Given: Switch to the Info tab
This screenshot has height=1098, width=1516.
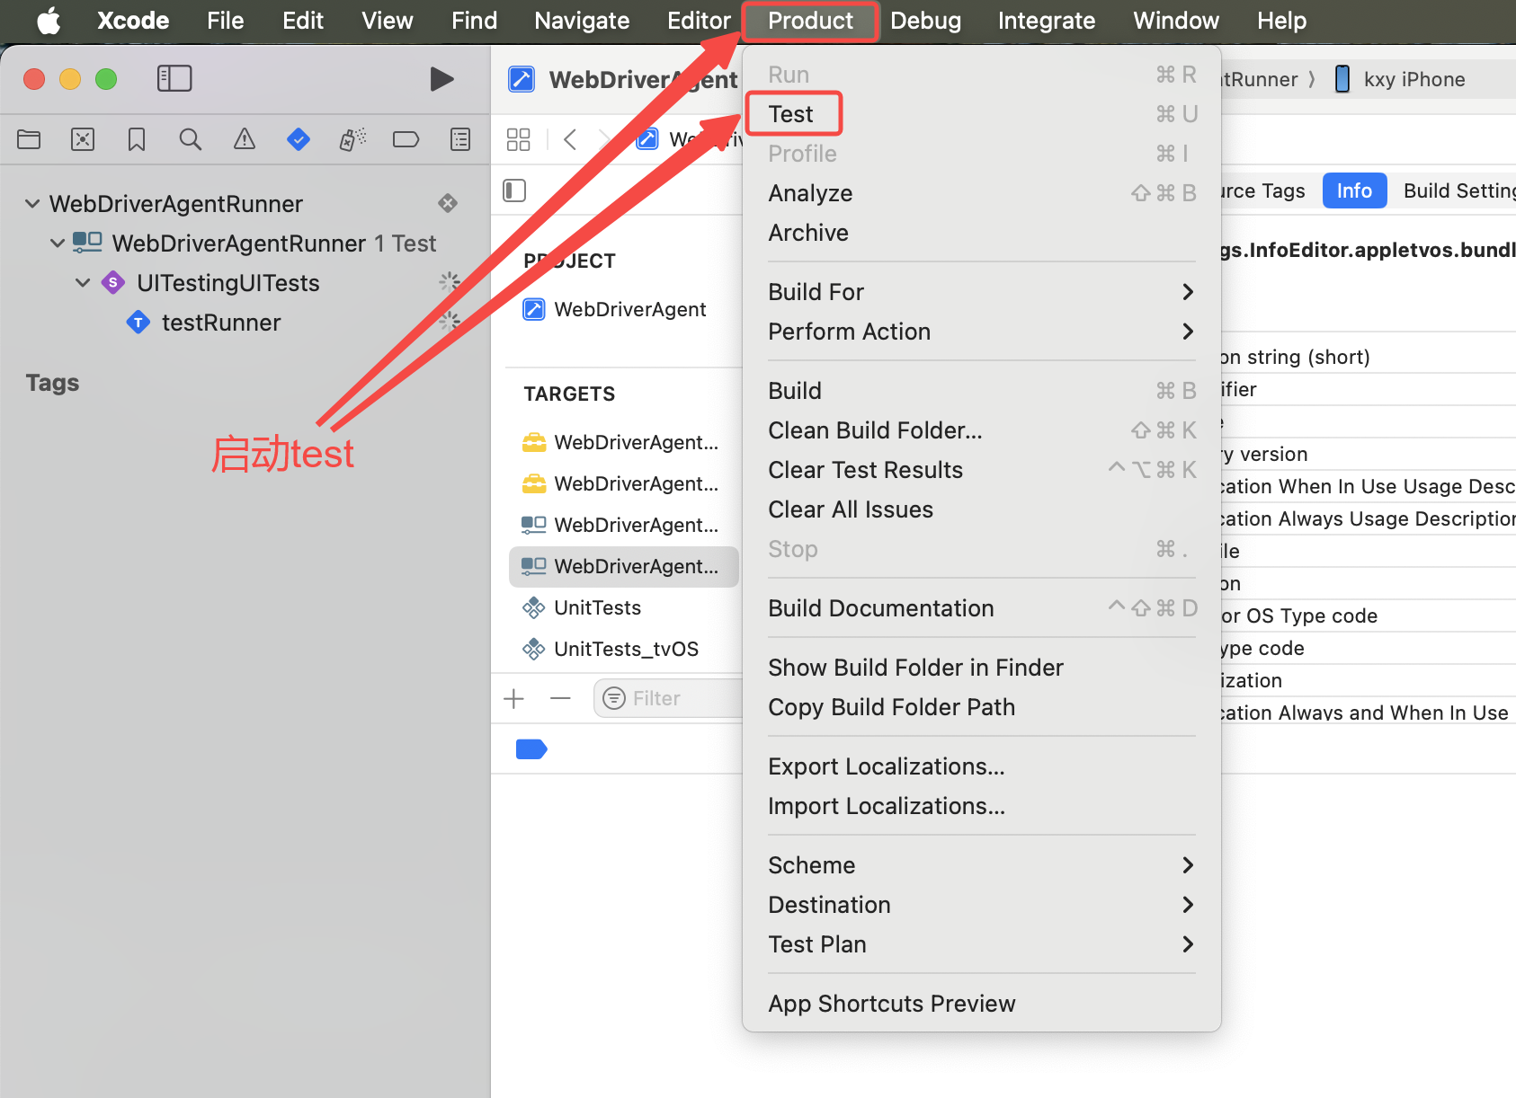Looking at the screenshot, I should point(1354,190).
